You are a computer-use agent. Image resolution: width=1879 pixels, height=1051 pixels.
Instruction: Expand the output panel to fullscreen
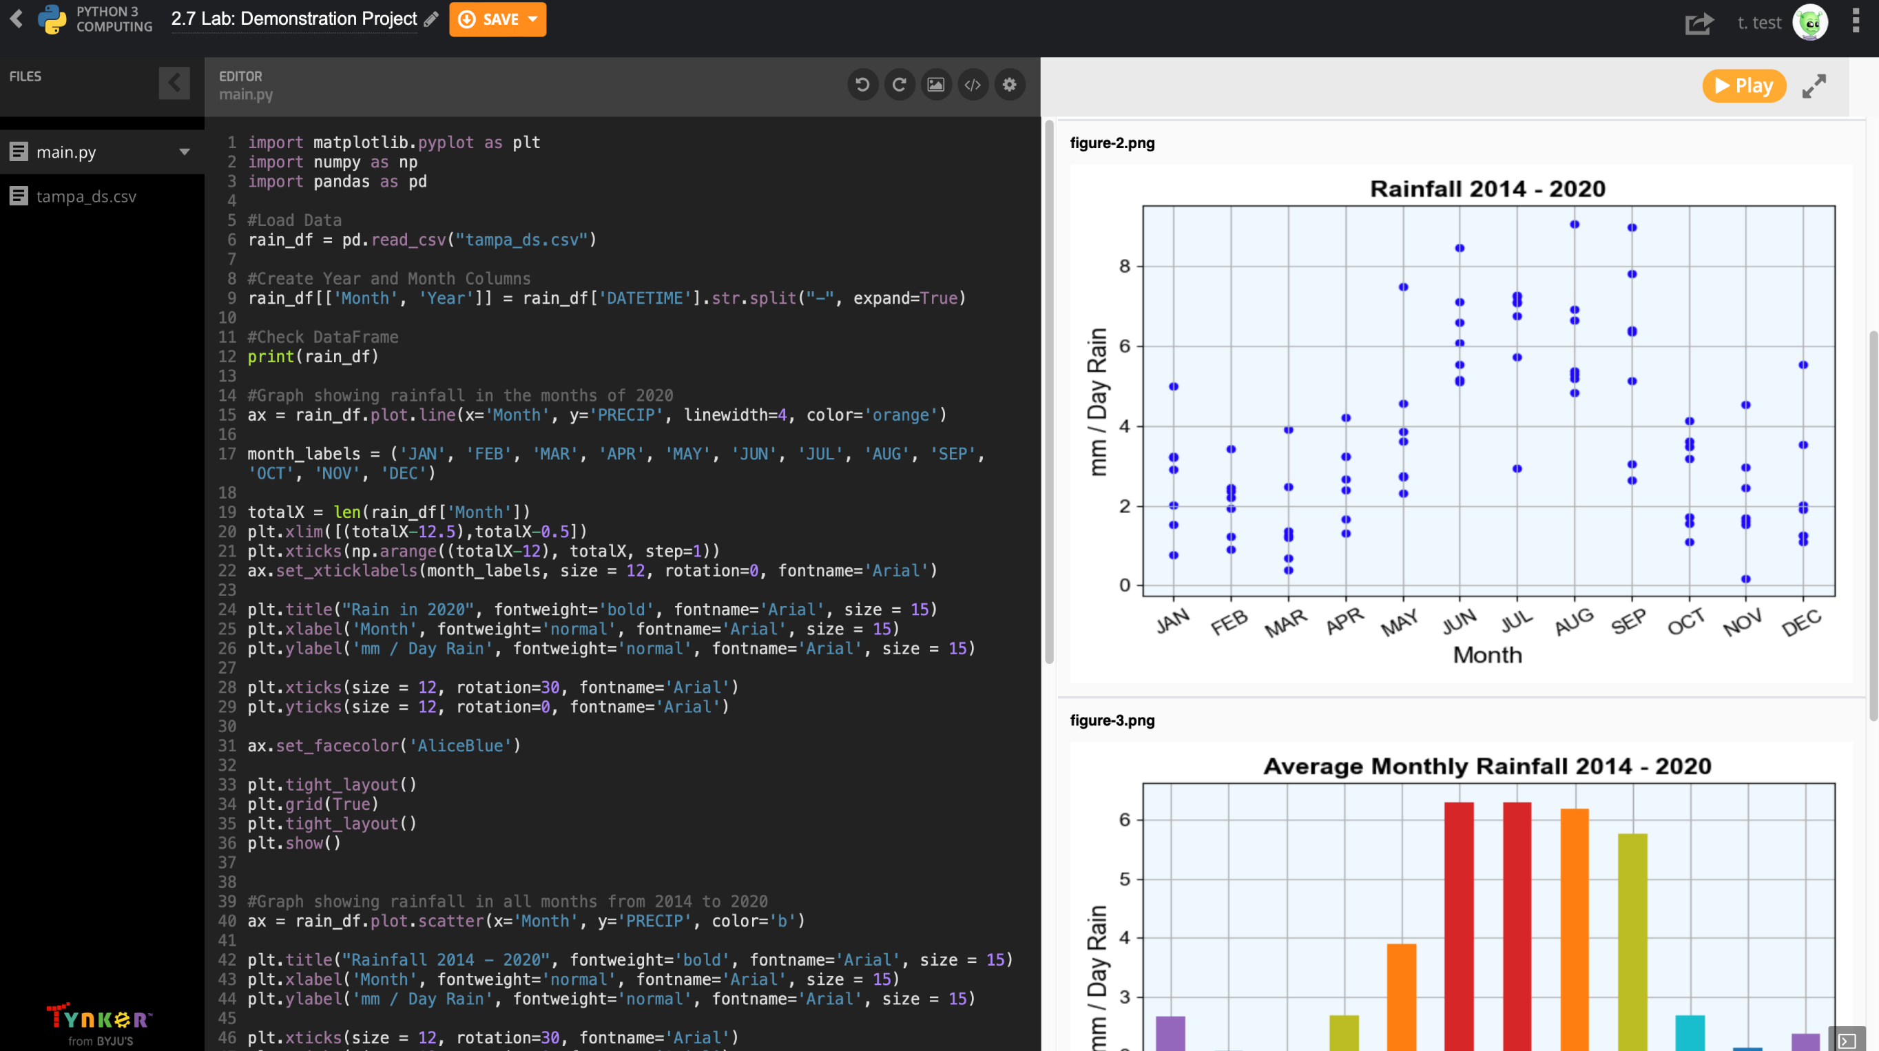point(1814,86)
